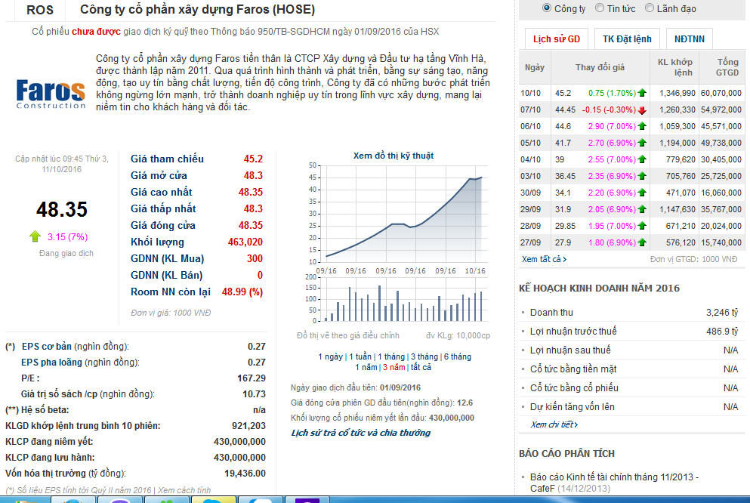
Task: Click the green arrow in the 28/09 row
Action: click(x=642, y=226)
